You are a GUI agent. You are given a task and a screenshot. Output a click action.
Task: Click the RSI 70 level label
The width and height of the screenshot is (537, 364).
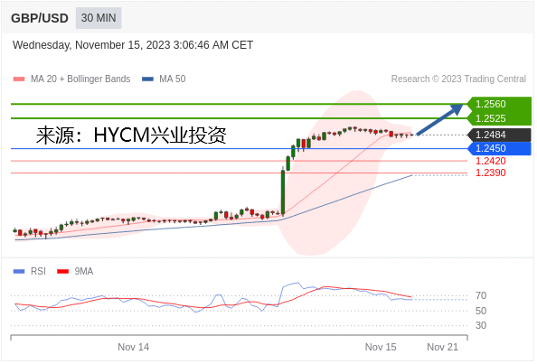tap(481, 295)
